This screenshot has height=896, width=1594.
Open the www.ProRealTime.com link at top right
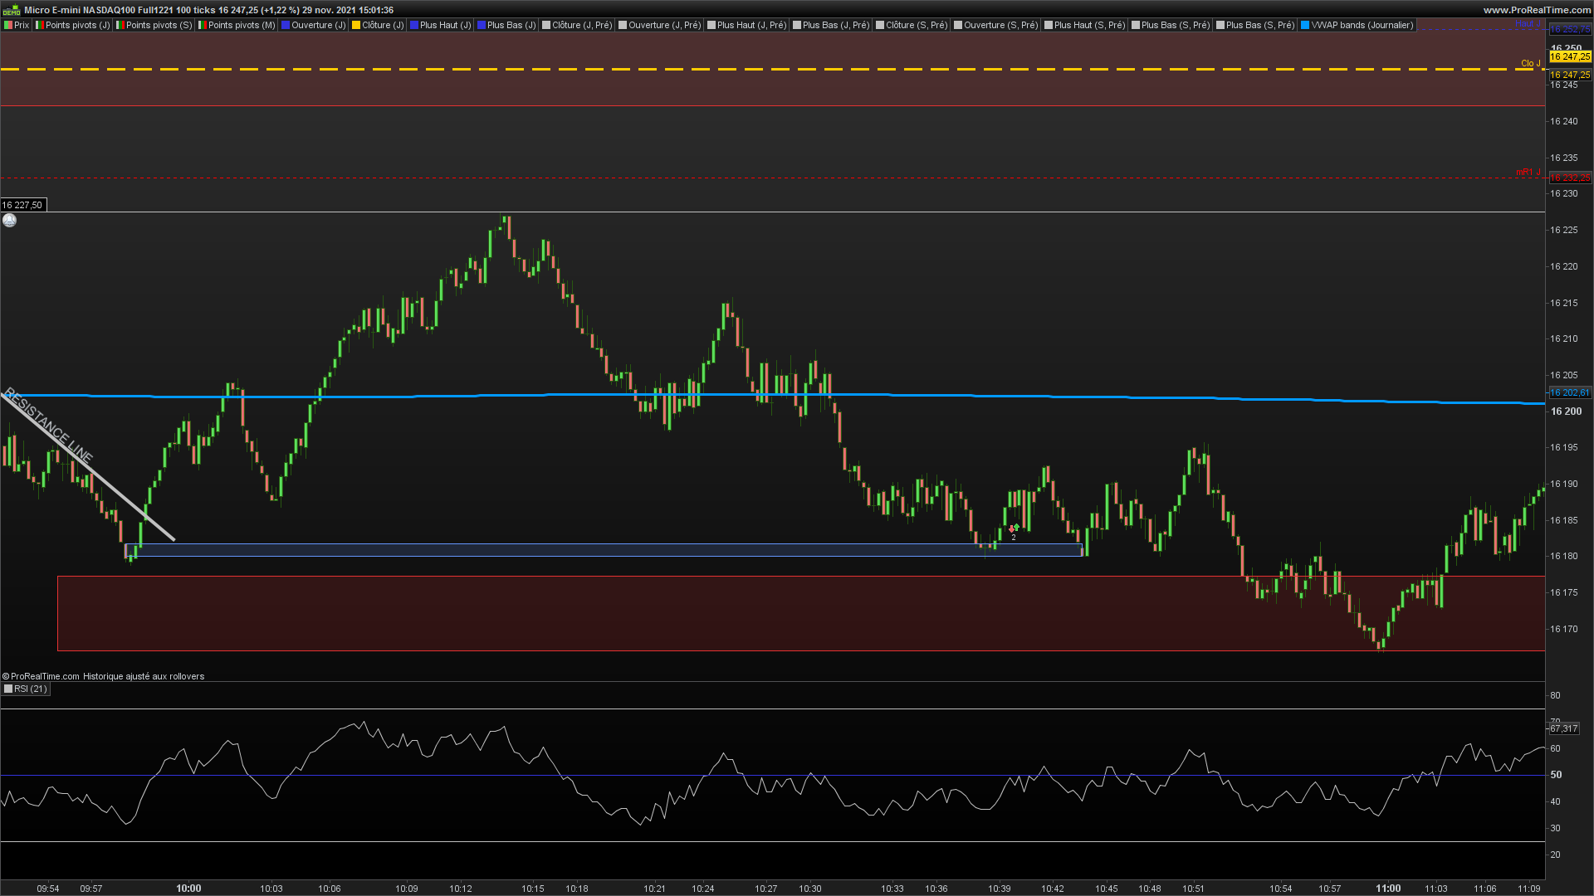[1537, 10]
